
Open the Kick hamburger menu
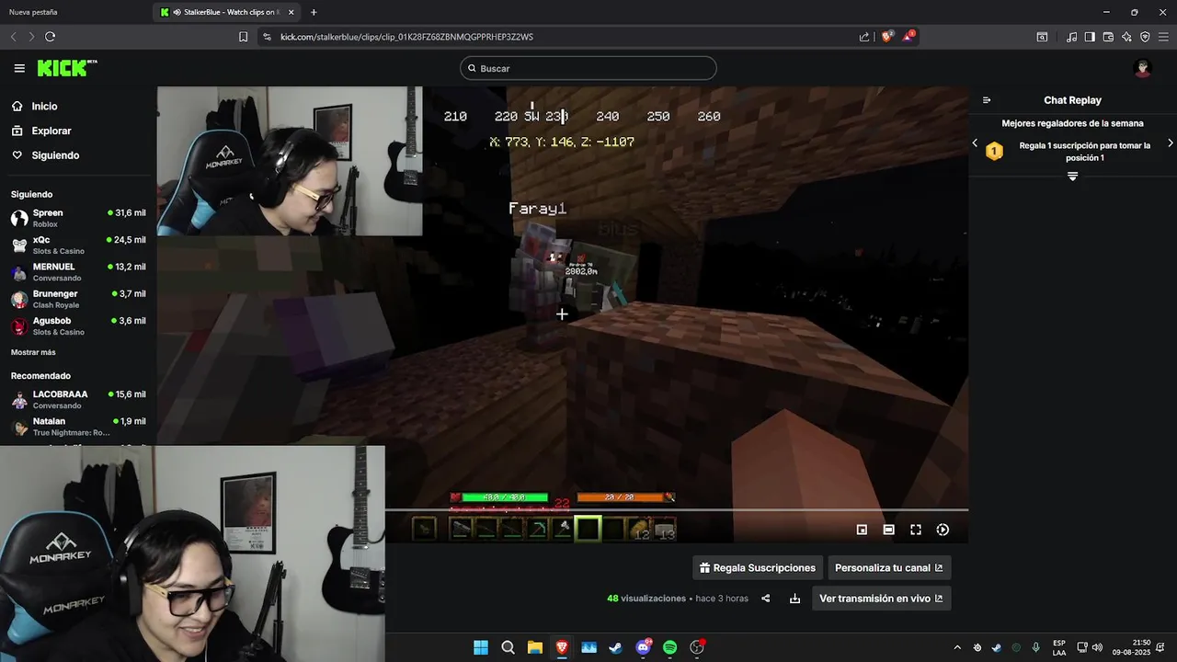[19, 68]
